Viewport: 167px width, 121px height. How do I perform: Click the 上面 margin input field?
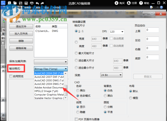(x=153, y=30)
